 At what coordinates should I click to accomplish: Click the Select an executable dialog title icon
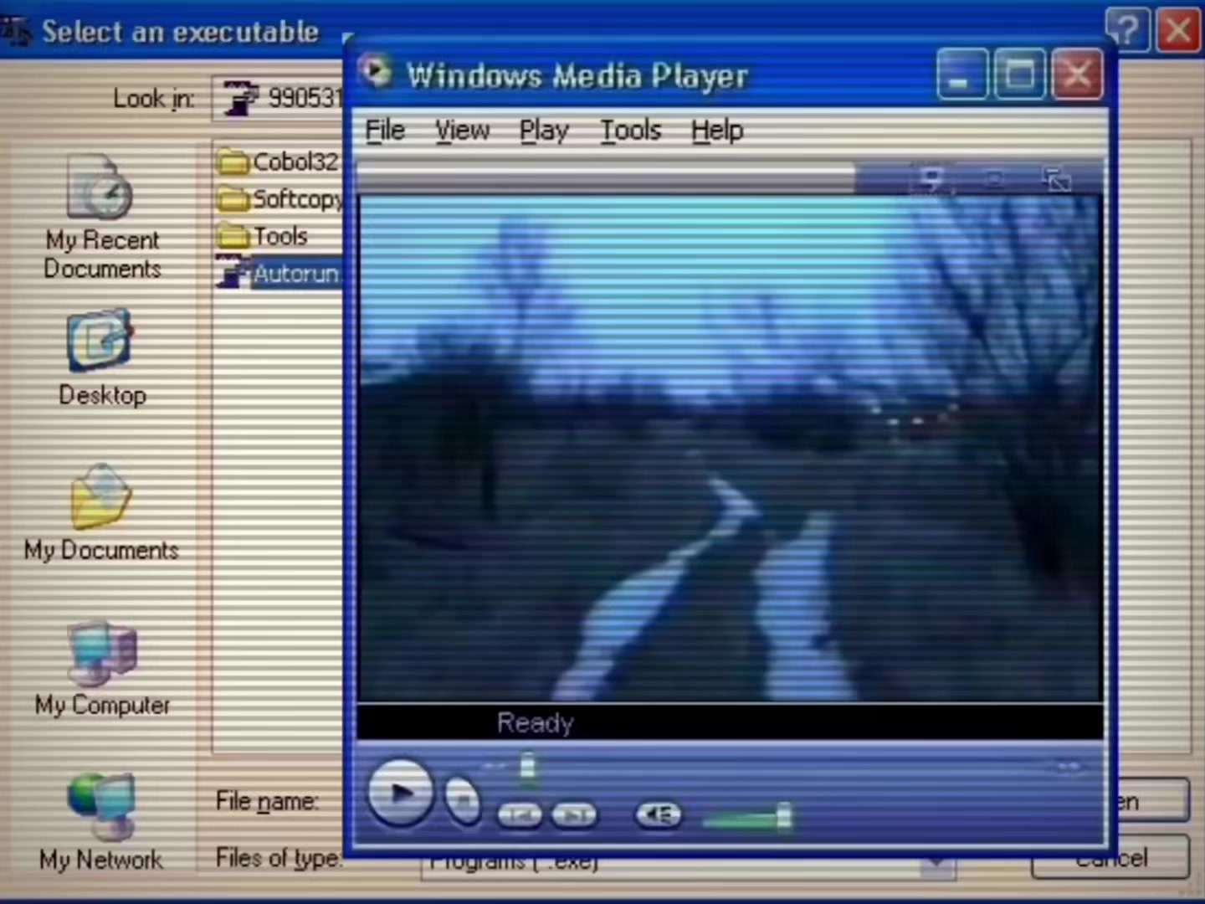16,32
